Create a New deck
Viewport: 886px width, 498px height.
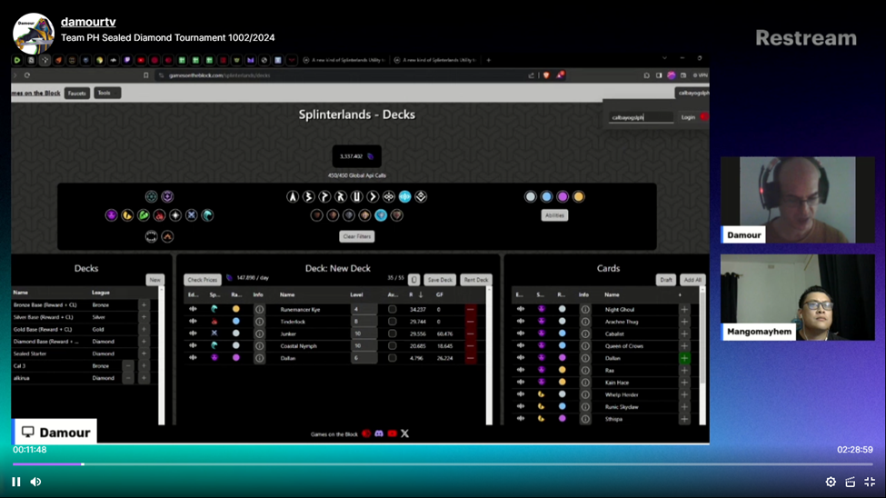(154, 280)
